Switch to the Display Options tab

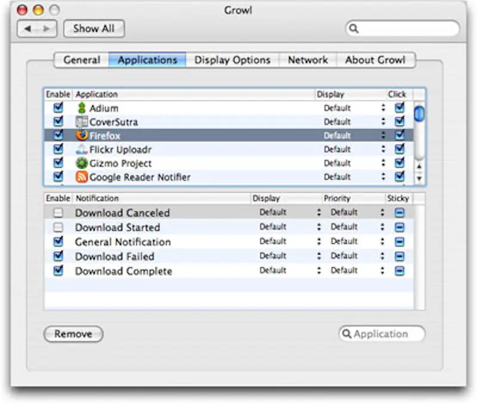coord(231,60)
